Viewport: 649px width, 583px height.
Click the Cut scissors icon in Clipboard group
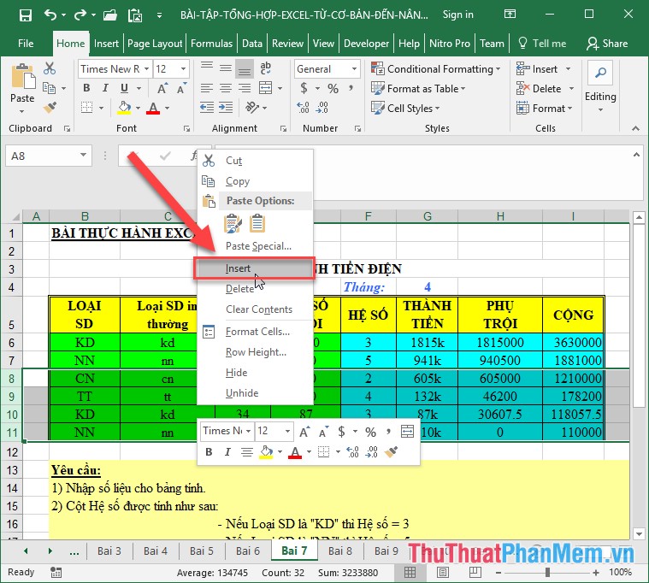[50, 68]
